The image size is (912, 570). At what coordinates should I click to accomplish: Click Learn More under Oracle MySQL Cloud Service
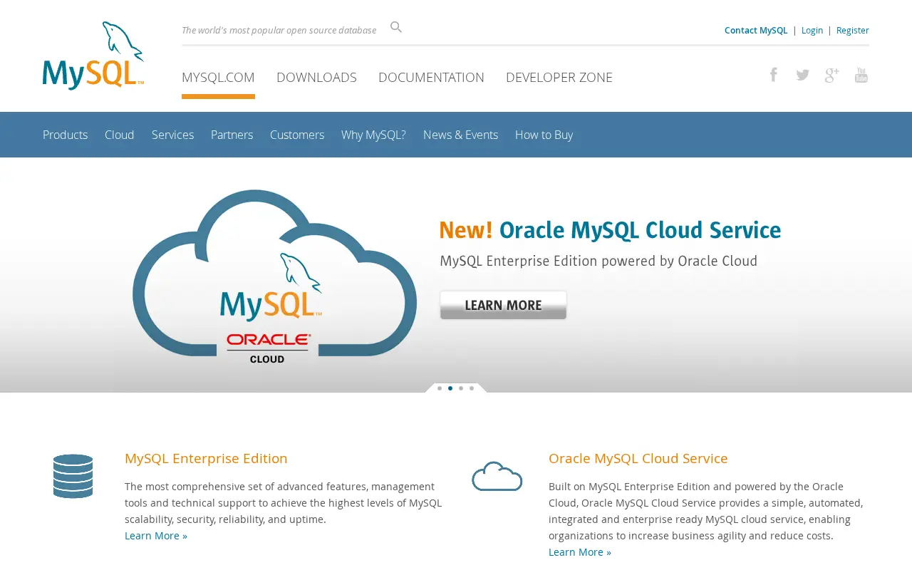[x=580, y=552]
